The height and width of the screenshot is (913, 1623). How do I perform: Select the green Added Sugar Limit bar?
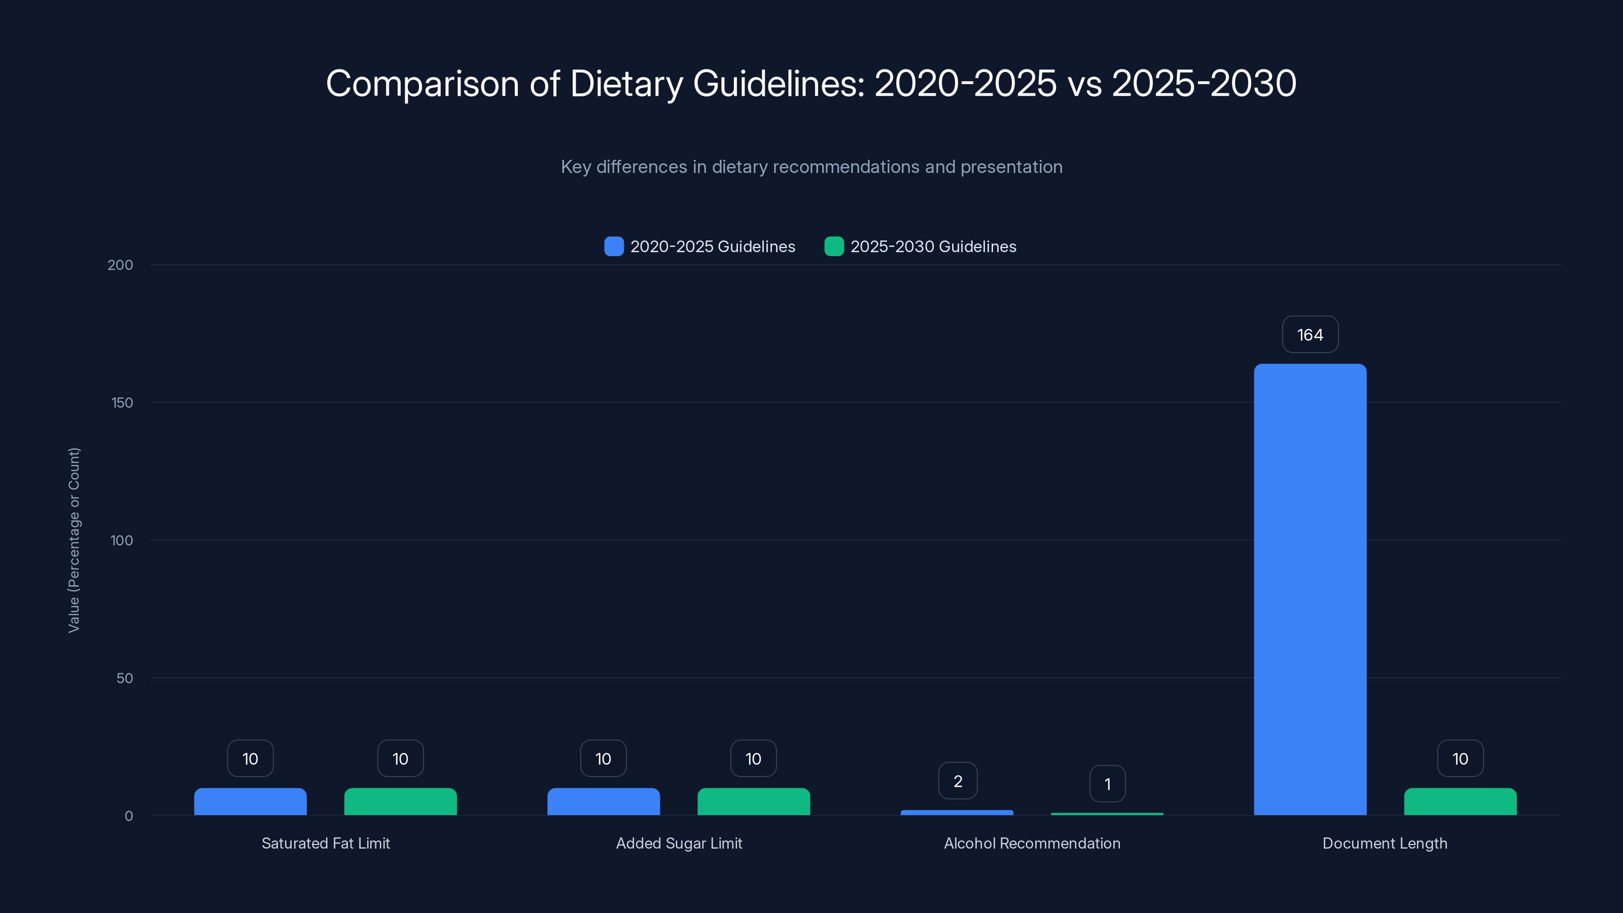pos(754,801)
